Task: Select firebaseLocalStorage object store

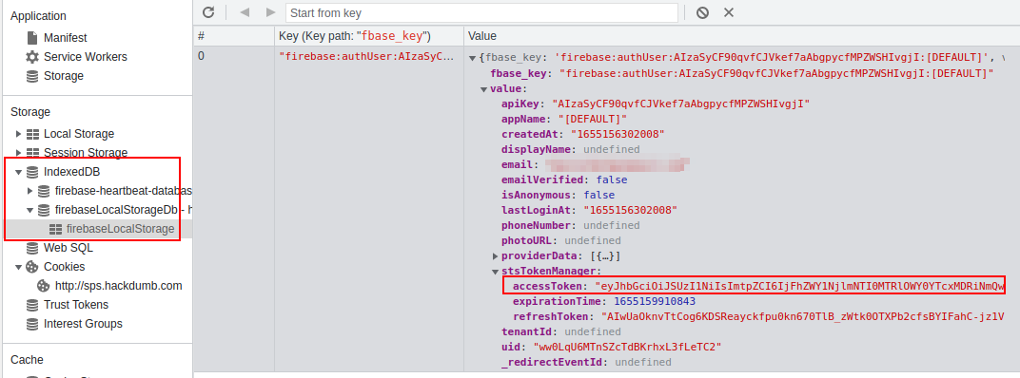Action: [x=120, y=229]
